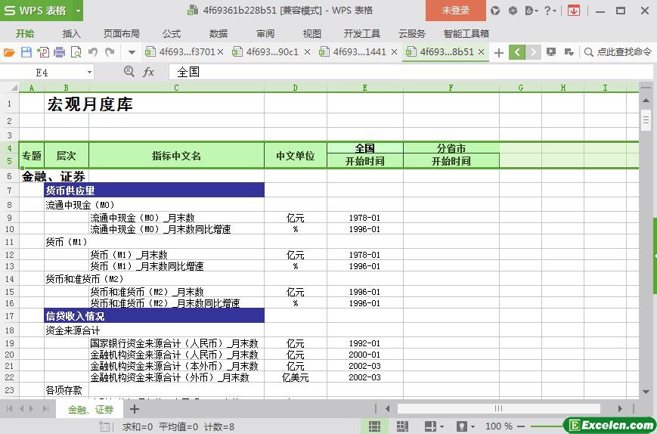The image size is (657, 434).
Task: Open file with the folder icon
Action: (x=9, y=52)
